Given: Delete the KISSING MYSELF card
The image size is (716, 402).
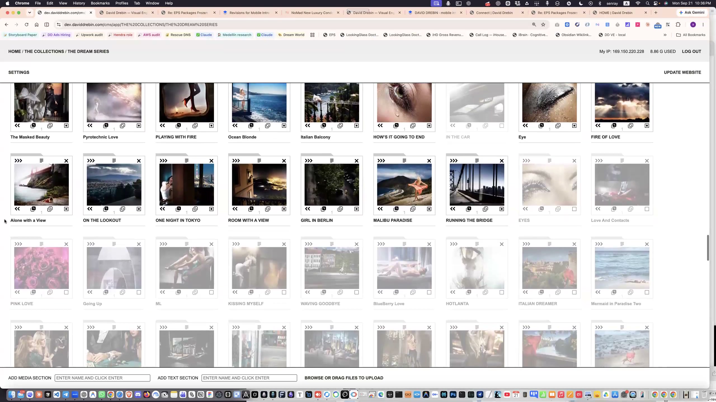Looking at the screenshot, I should (x=284, y=244).
